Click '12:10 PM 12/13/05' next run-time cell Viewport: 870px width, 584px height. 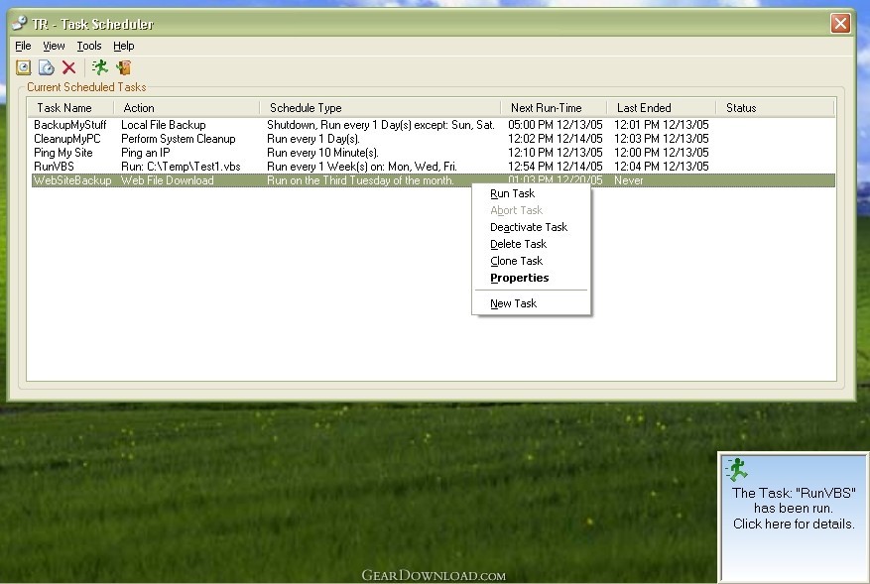(x=555, y=153)
